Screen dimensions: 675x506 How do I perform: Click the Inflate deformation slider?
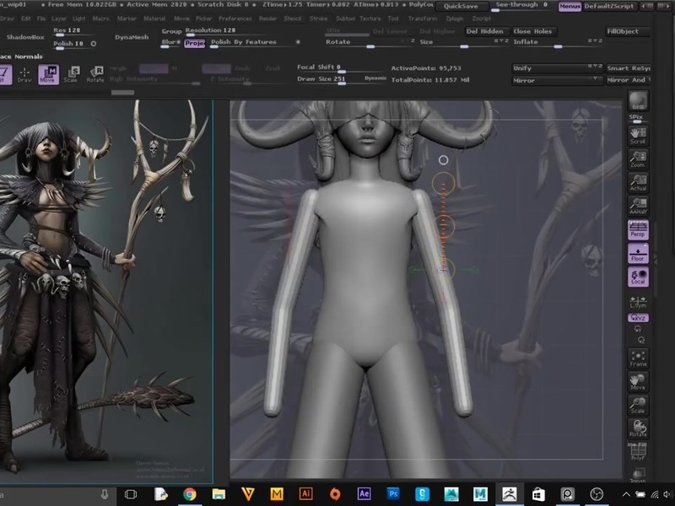[x=557, y=43]
